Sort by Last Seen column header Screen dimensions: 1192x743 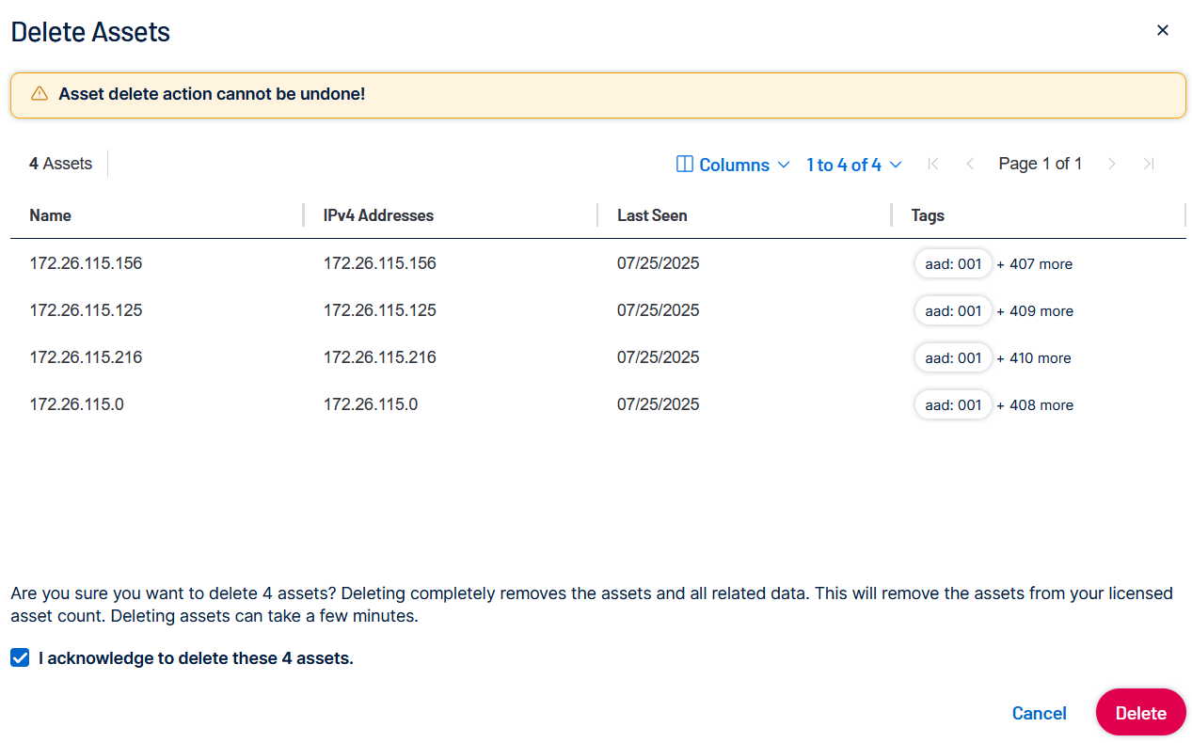[652, 215]
